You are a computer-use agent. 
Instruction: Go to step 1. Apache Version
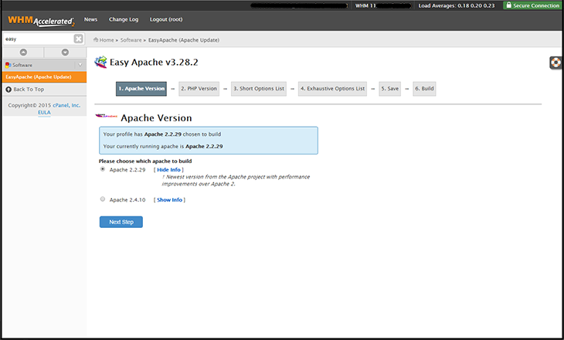(x=141, y=89)
